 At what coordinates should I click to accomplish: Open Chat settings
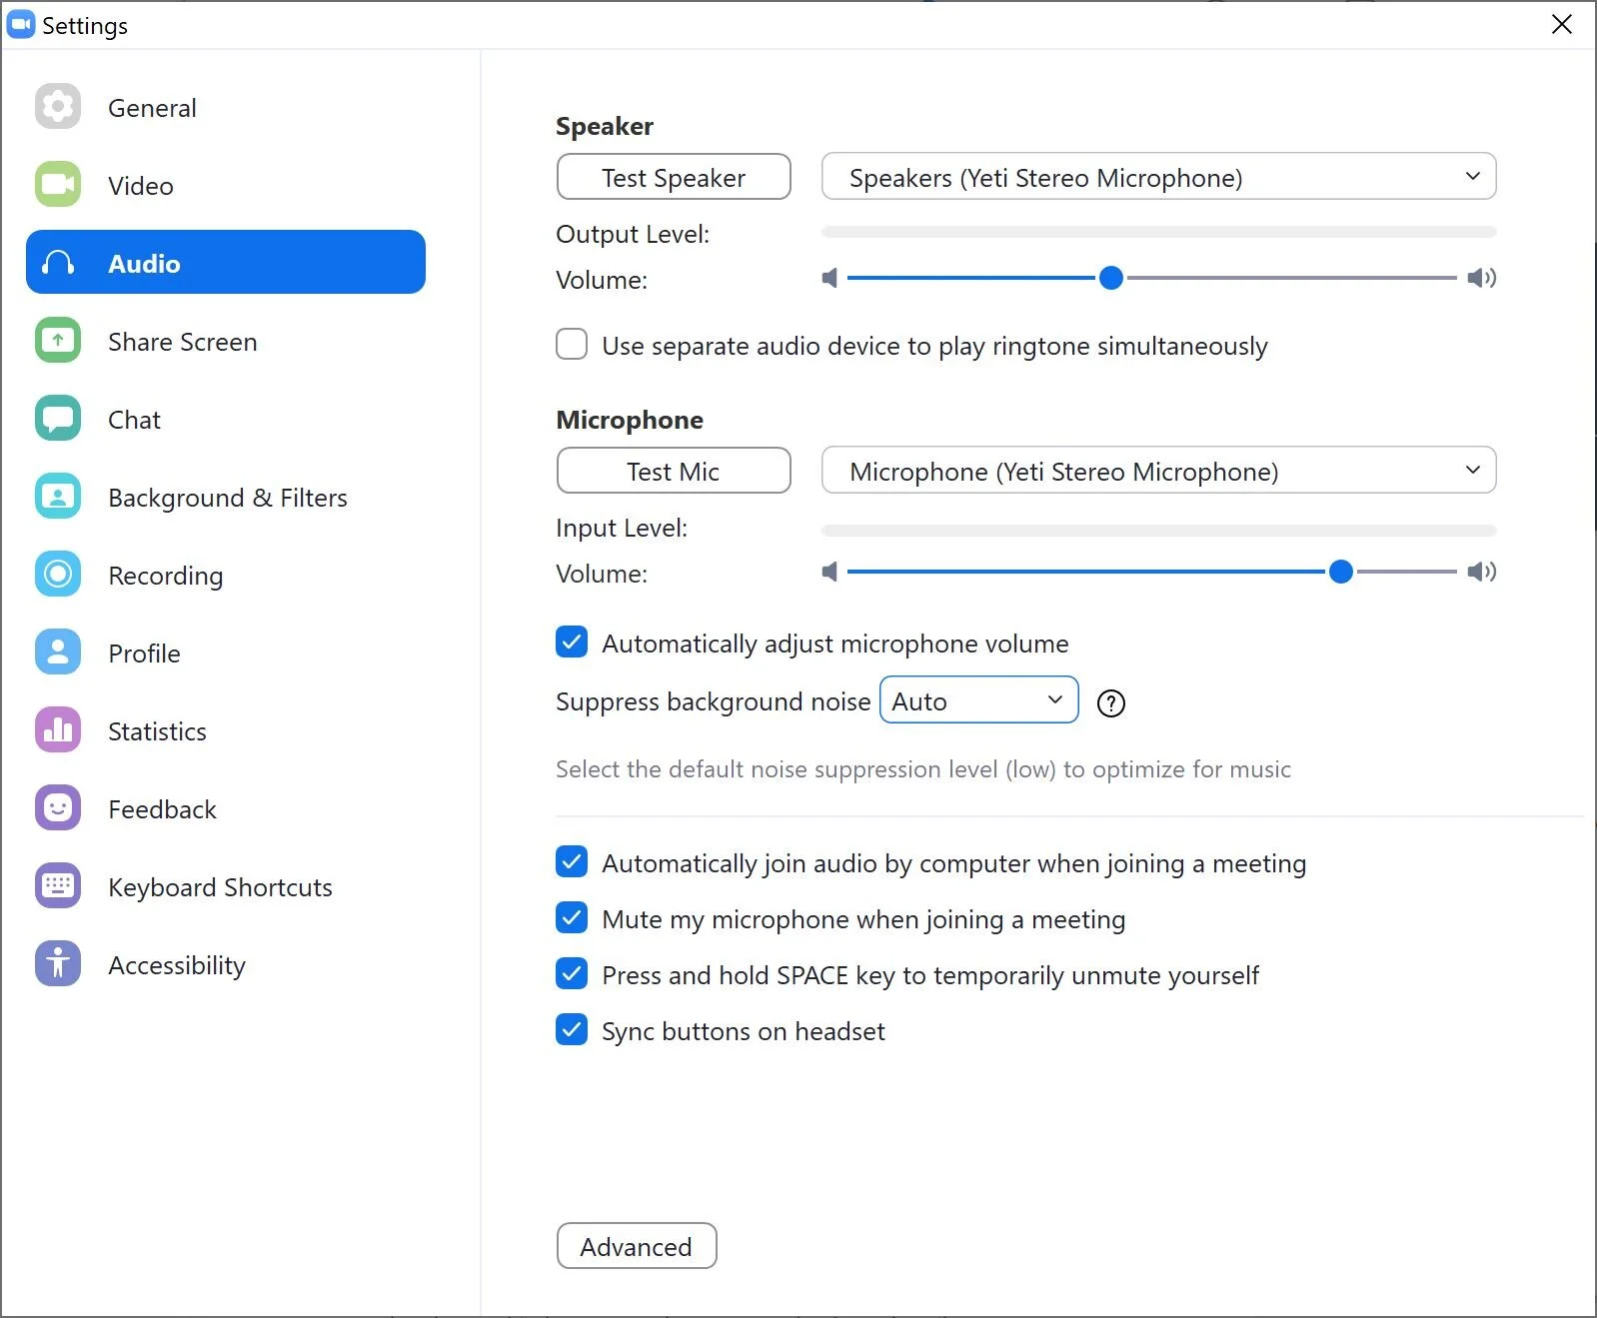click(x=226, y=419)
